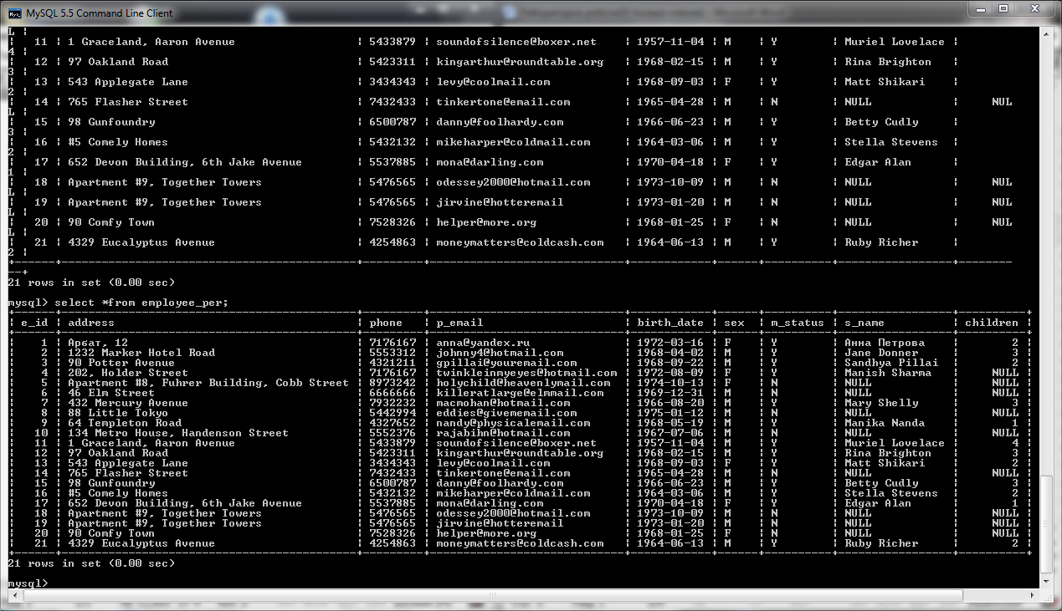The height and width of the screenshot is (611, 1062).
Task: Open the console system menu icon in title bar
Action: [x=15, y=13]
